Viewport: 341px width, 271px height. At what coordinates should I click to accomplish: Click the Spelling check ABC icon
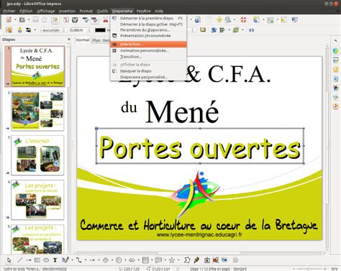pyautogui.click(x=86, y=20)
